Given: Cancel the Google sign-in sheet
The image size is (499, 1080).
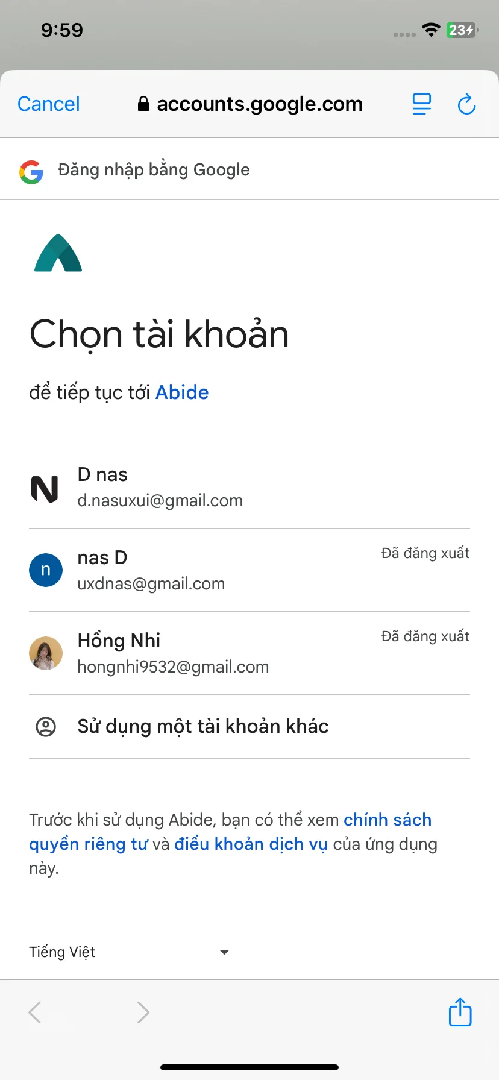Looking at the screenshot, I should (49, 104).
